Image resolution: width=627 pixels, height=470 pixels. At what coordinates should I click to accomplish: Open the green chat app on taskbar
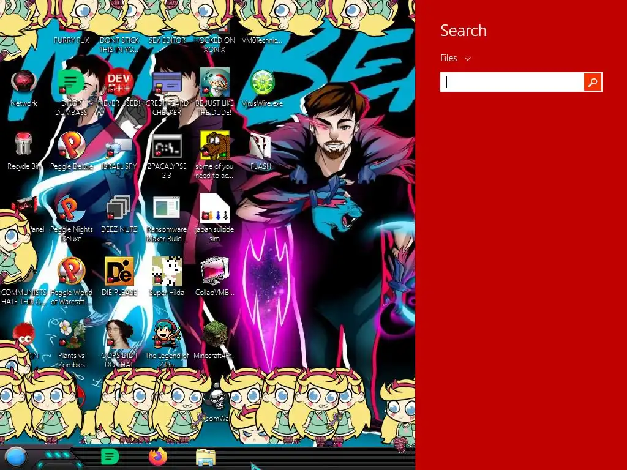(x=110, y=457)
